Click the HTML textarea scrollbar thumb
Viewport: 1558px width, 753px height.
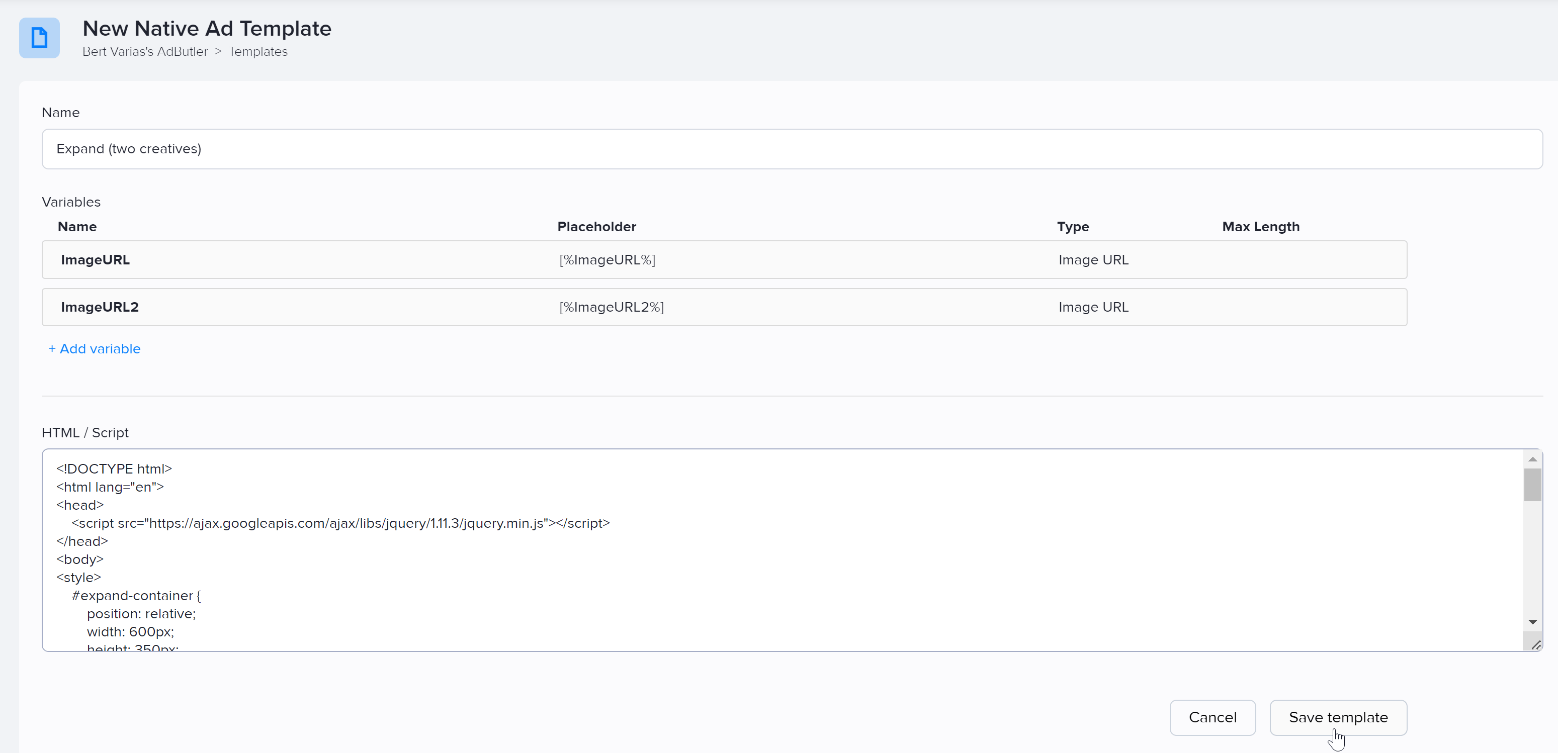tap(1532, 485)
